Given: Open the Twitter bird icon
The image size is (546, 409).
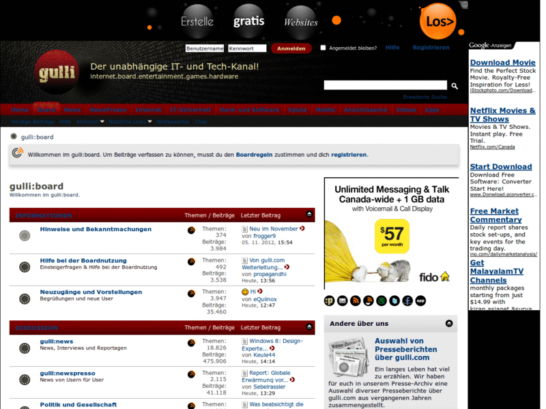Looking at the screenshot, I should [394, 301].
